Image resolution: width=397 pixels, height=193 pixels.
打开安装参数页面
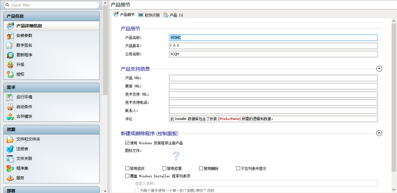[x=24, y=35]
